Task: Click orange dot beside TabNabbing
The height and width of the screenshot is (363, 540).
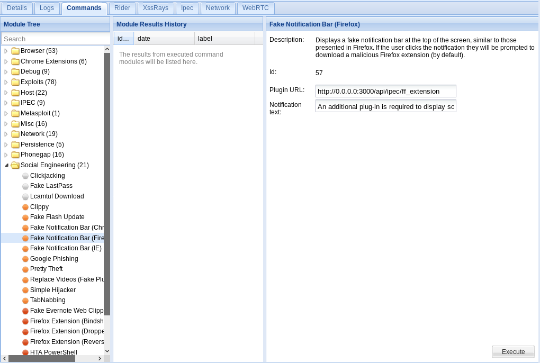Action: point(25,301)
